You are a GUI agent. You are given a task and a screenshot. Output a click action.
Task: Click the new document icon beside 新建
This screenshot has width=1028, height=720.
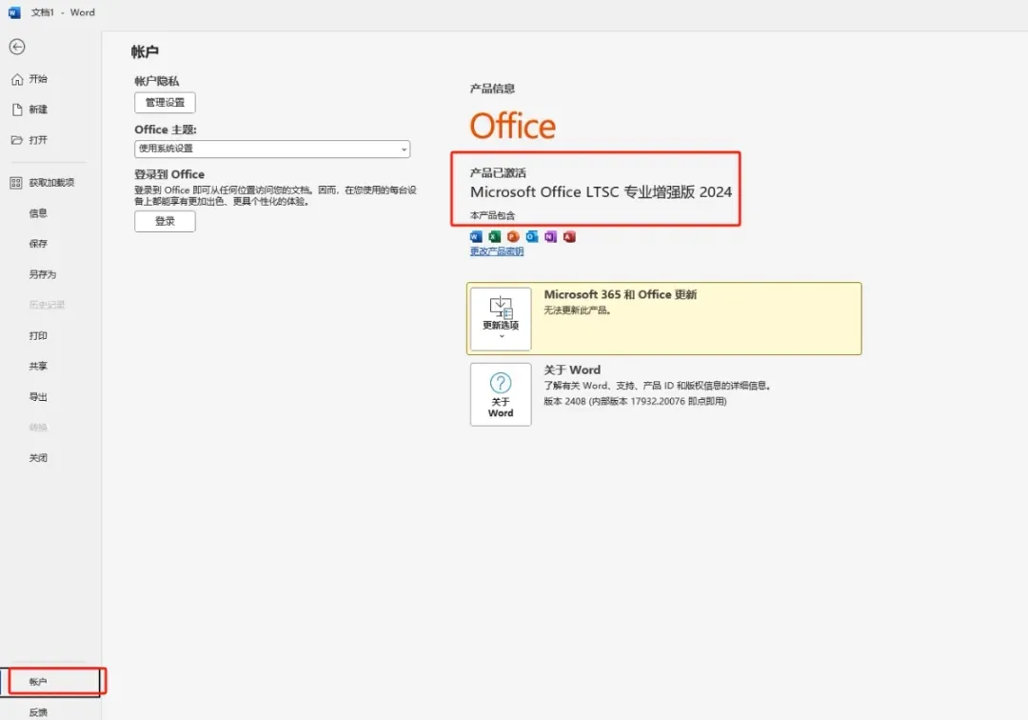tap(17, 110)
